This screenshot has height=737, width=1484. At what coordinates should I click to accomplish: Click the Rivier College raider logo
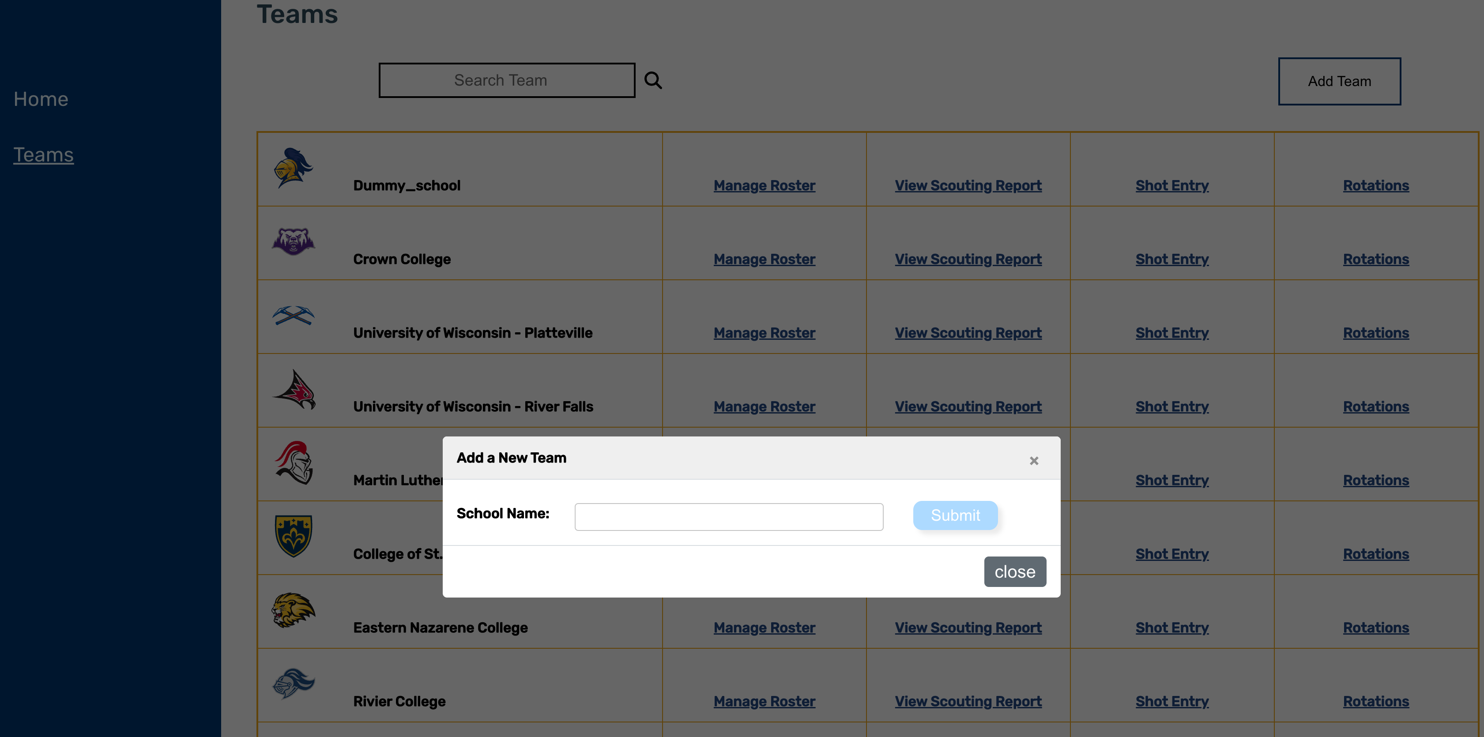pos(293,684)
